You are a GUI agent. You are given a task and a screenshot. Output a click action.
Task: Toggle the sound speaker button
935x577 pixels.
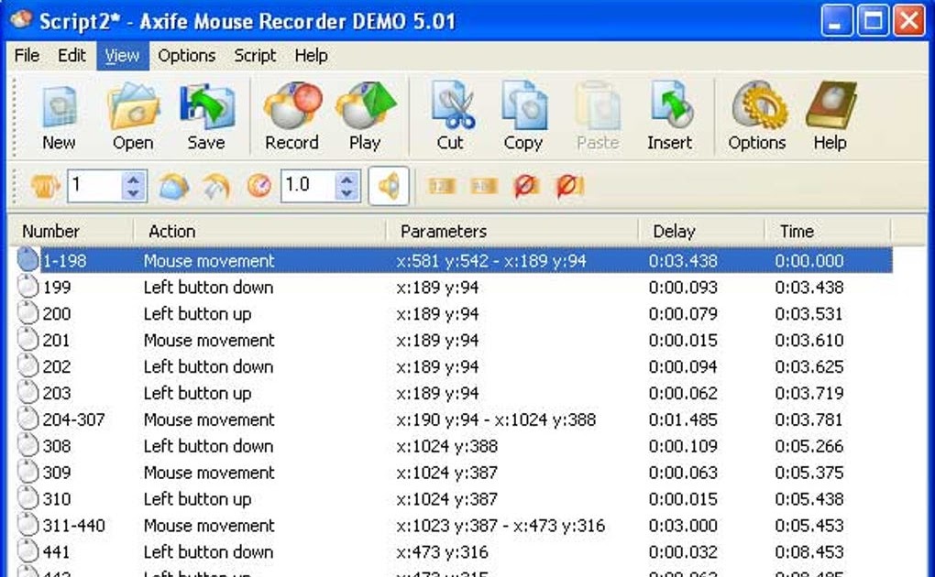coord(388,186)
